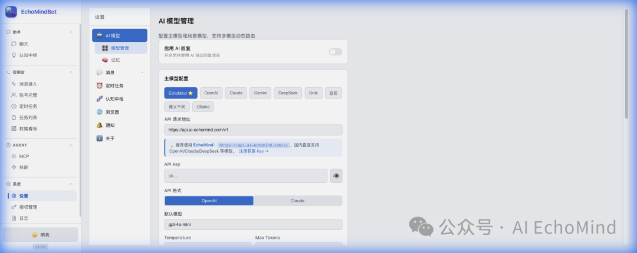This screenshot has width=637, height=253.
Task: Open 账号托管 users icon
Action: click(x=14, y=95)
